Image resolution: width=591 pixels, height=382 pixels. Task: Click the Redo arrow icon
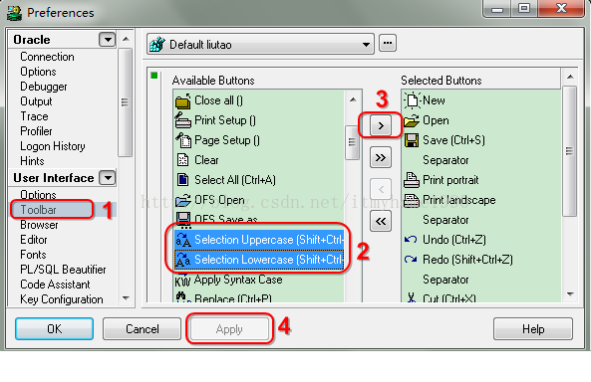[x=411, y=260]
